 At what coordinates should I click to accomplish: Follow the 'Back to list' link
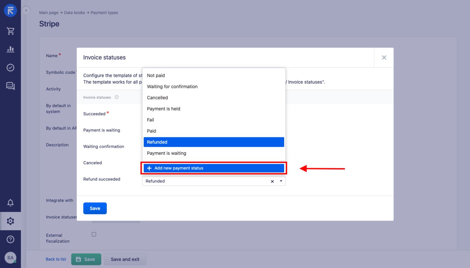tap(56, 259)
